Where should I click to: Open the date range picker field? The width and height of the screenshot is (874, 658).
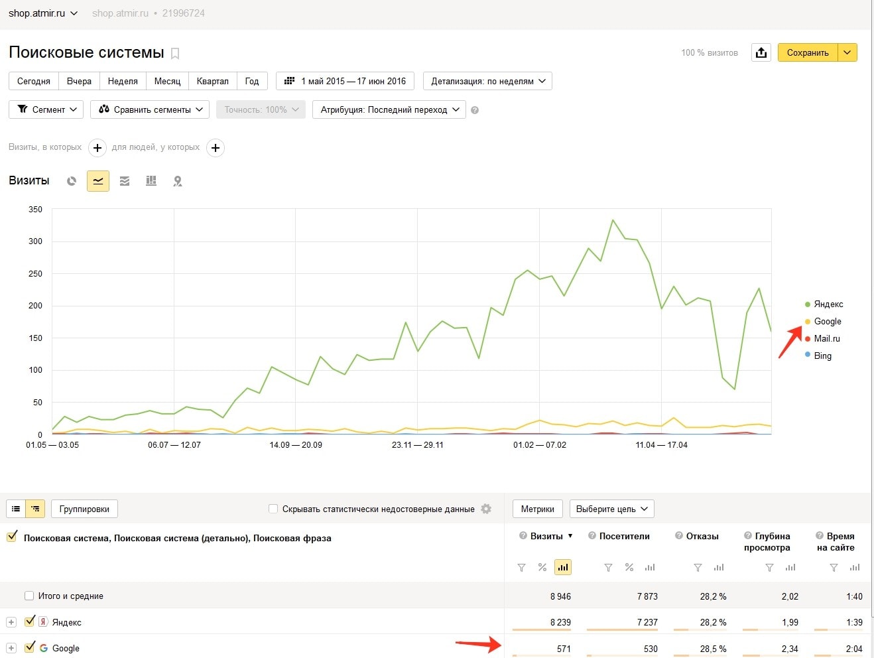click(345, 81)
